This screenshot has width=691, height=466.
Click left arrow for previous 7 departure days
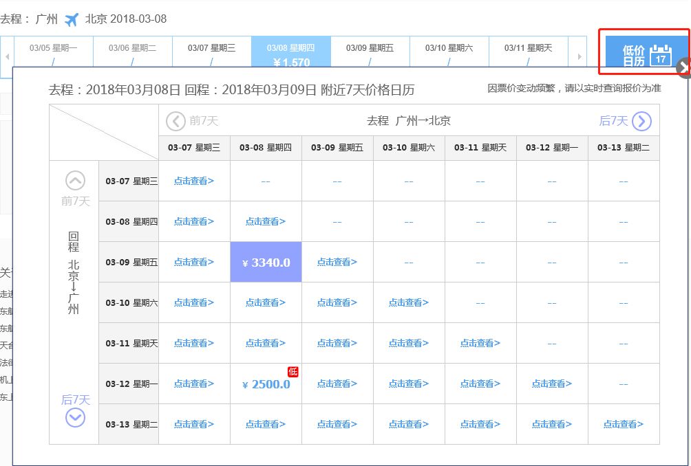[176, 121]
